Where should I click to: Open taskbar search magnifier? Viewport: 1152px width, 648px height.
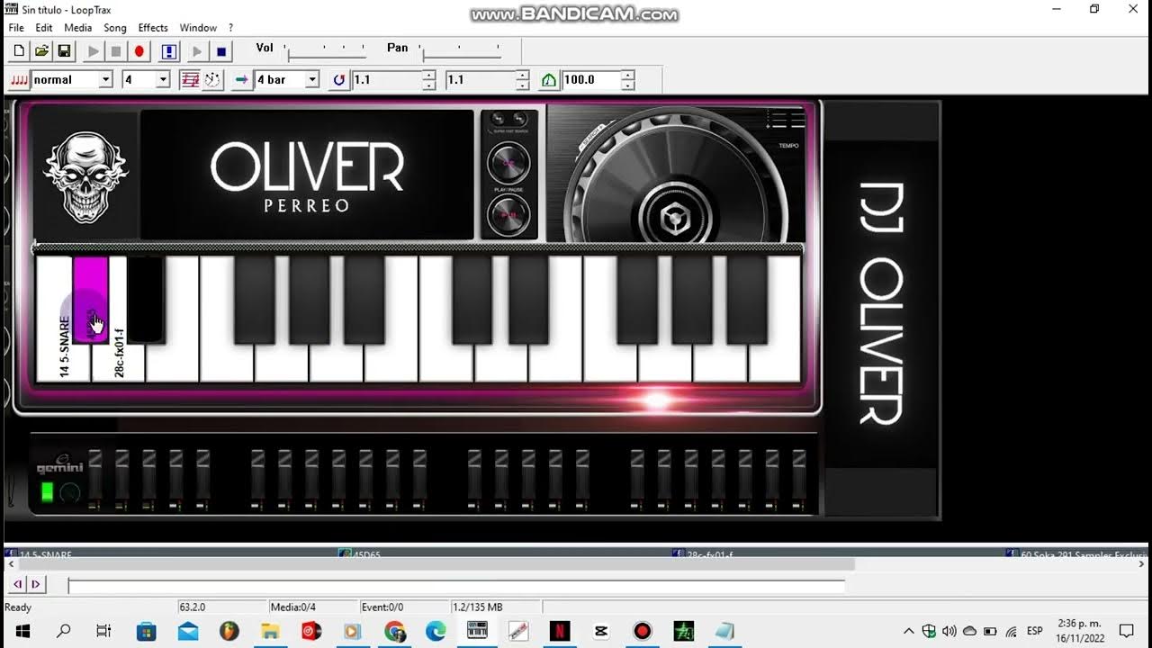(x=63, y=631)
